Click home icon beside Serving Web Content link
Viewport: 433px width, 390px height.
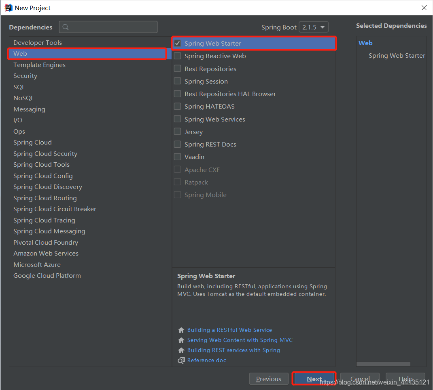[181, 340]
